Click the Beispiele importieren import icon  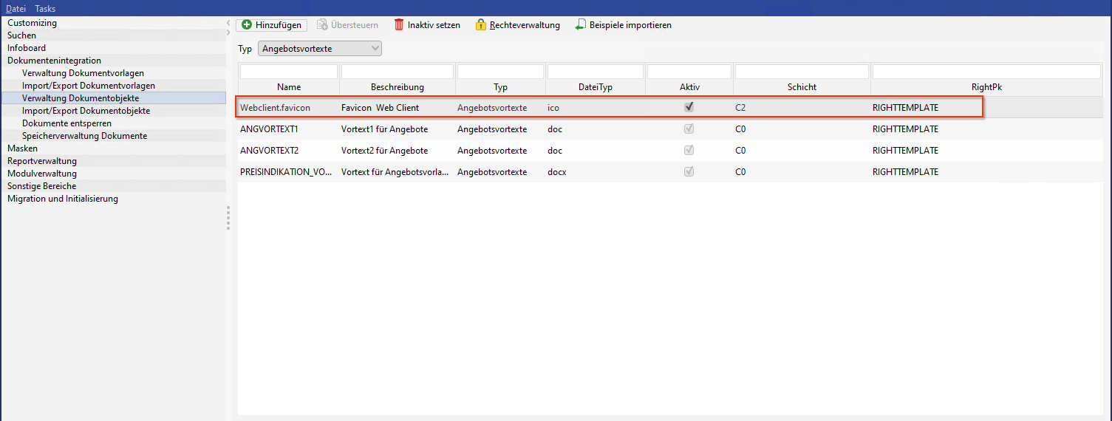(581, 25)
